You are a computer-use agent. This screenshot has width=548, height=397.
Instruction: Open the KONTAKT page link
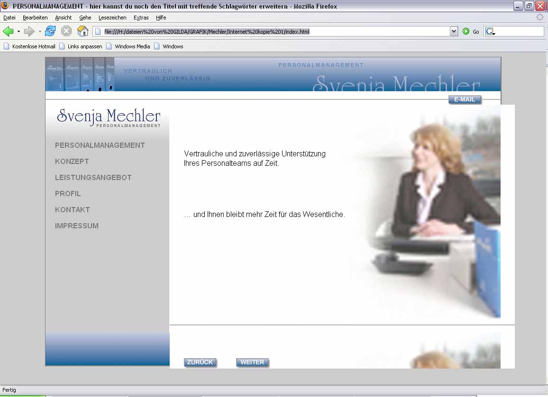click(x=72, y=210)
